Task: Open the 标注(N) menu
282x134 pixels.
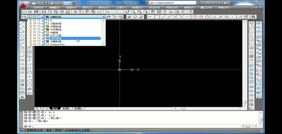Action: point(154,7)
